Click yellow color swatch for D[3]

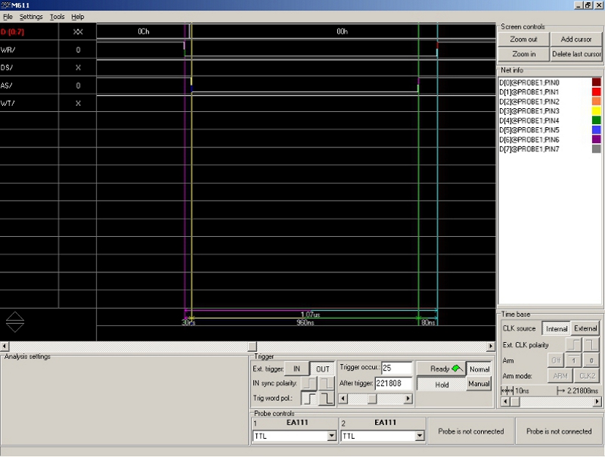(596, 110)
